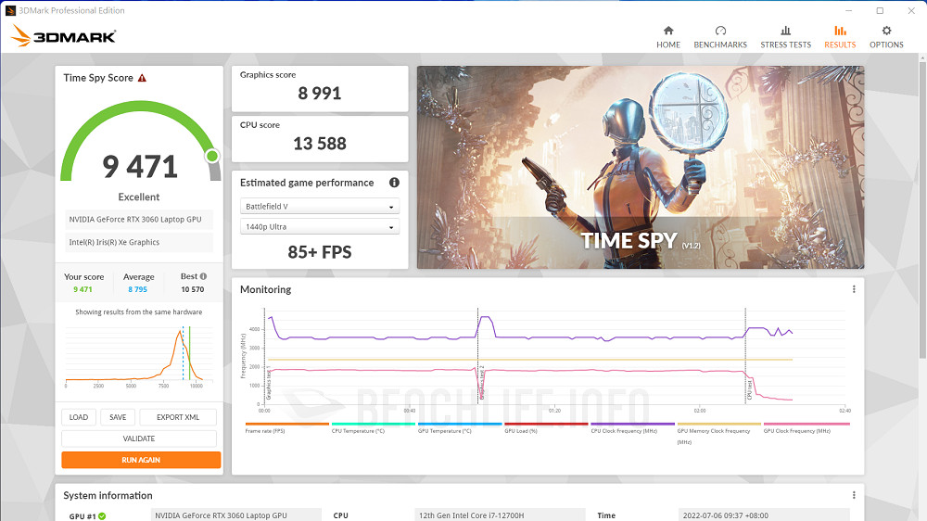Click the Validate button
Screen dimensions: 927x521
tap(139, 438)
